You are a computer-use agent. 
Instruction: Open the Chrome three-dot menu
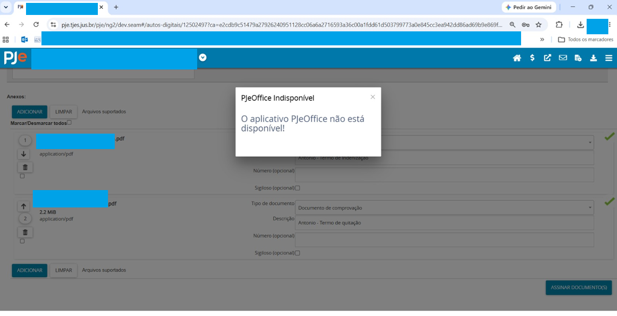pyautogui.click(x=610, y=25)
